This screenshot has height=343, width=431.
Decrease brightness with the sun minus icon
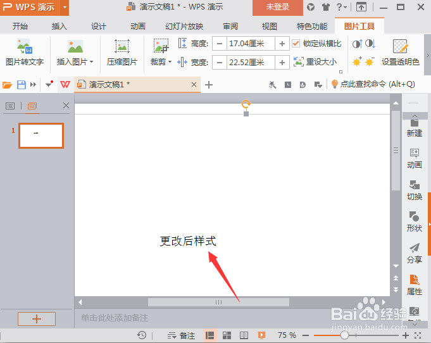coord(370,62)
